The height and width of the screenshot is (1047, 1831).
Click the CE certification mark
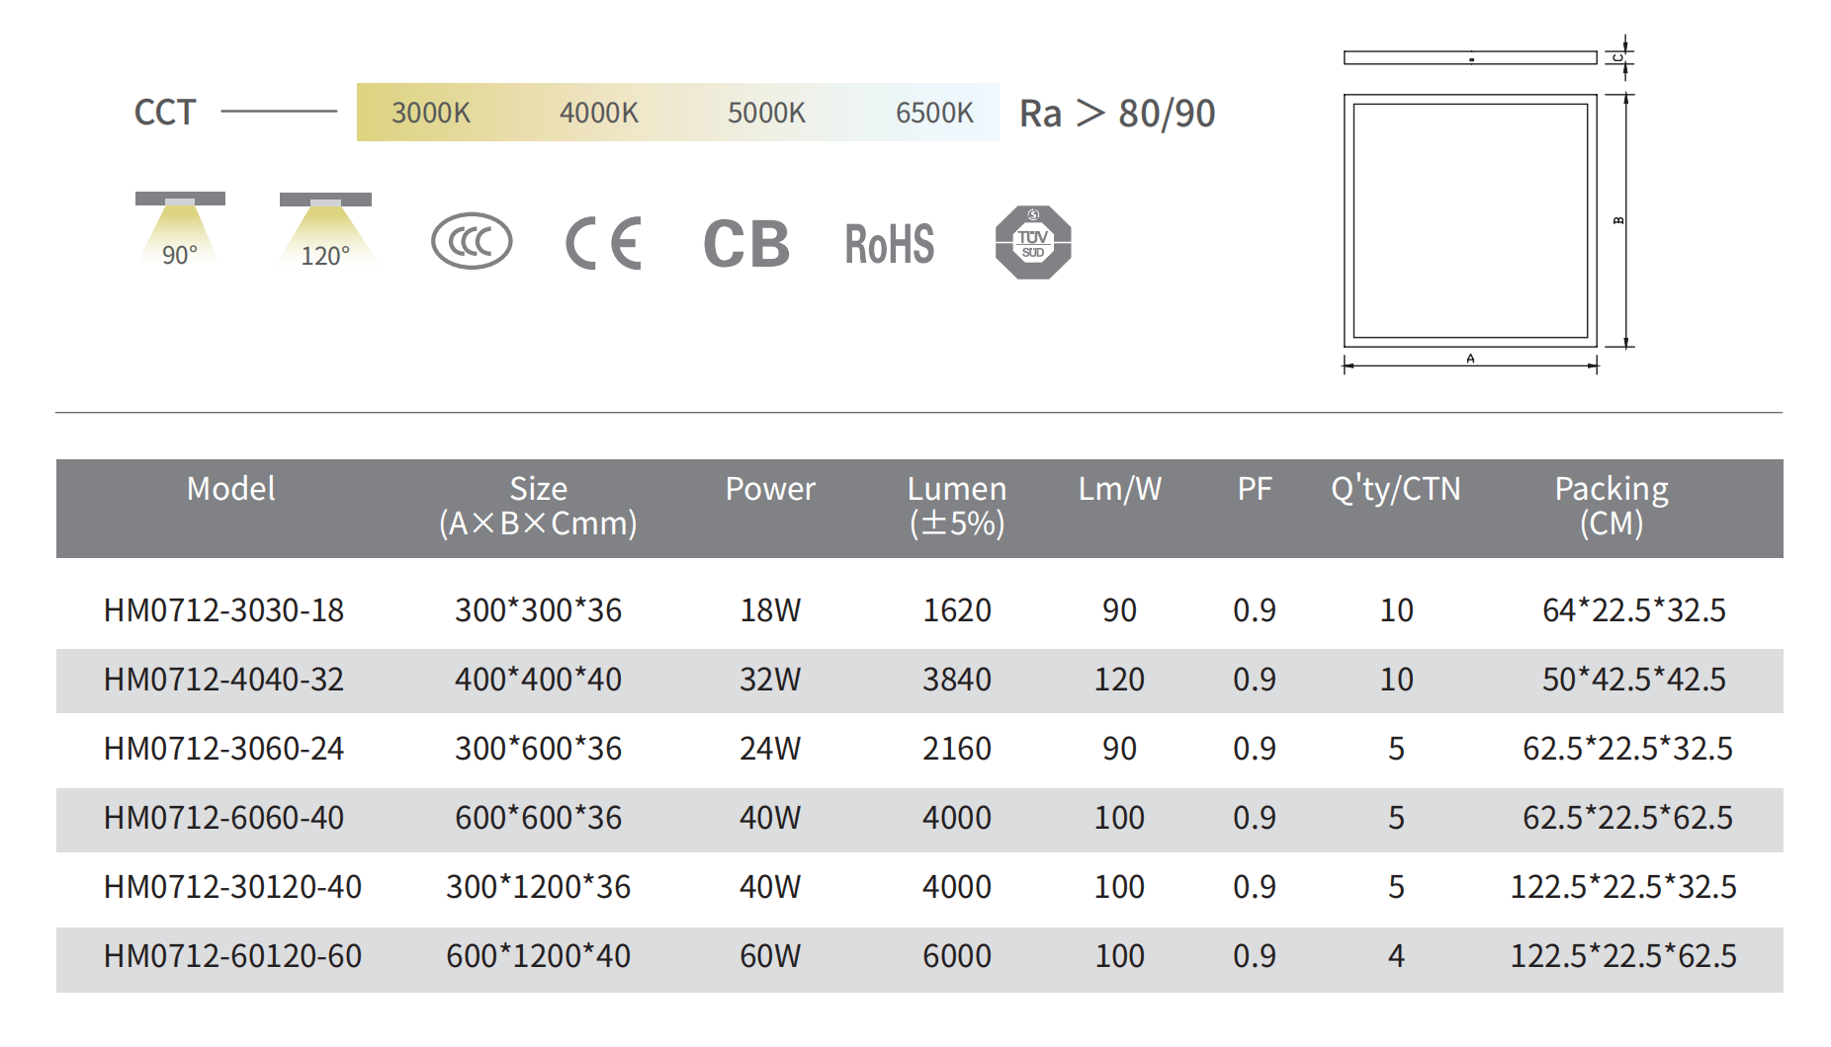click(x=604, y=243)
